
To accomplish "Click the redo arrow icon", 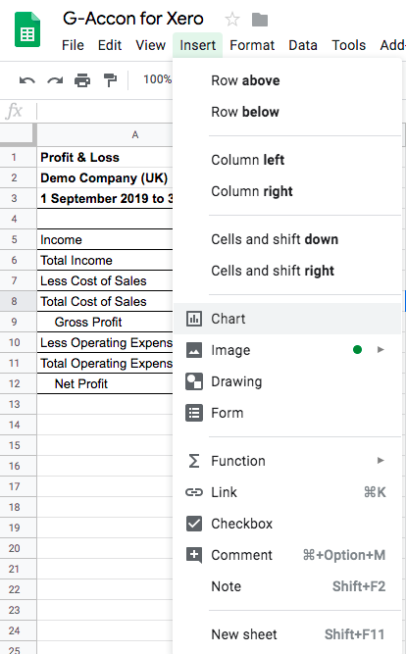I will tap(55, 80).
